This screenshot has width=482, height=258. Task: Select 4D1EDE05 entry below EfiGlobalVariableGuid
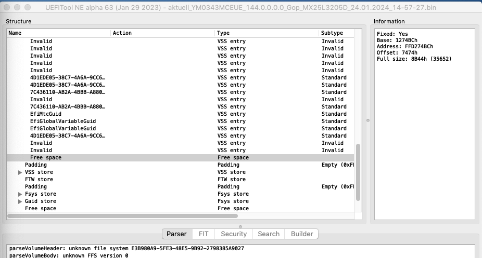pyautogui.click(x=181, y=135)
